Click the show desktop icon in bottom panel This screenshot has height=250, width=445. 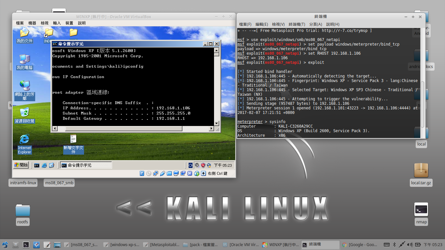click(57, 244)
